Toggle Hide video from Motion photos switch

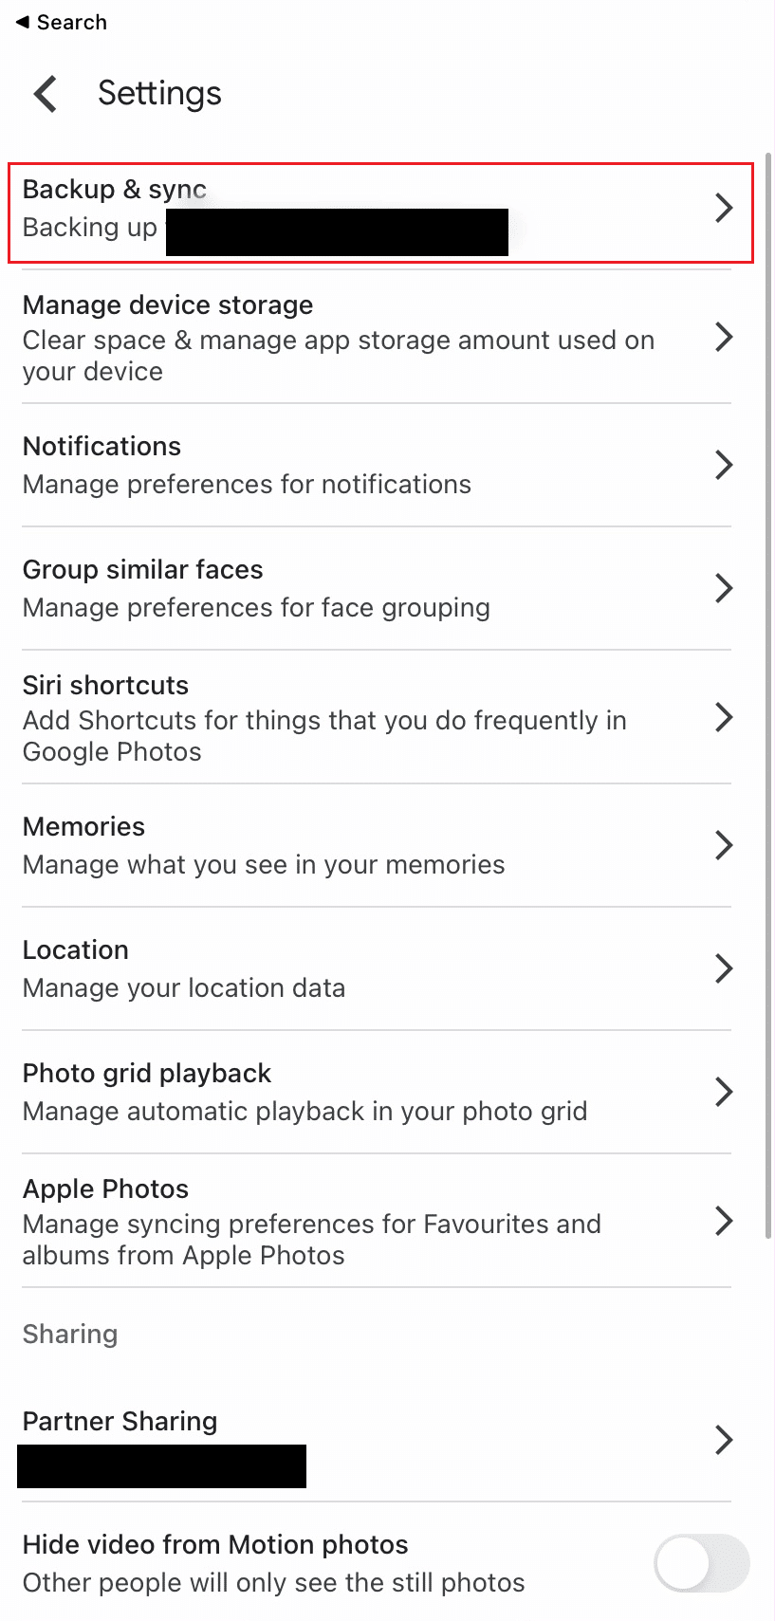[x=702, y=1563]
